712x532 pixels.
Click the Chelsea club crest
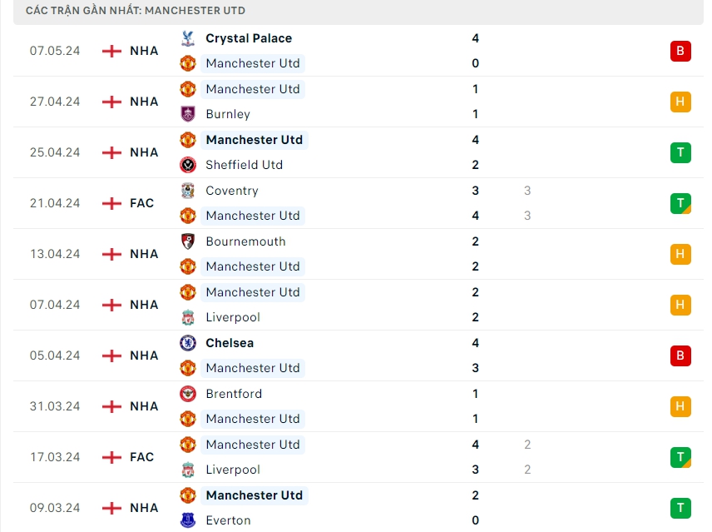coord(188,343)
